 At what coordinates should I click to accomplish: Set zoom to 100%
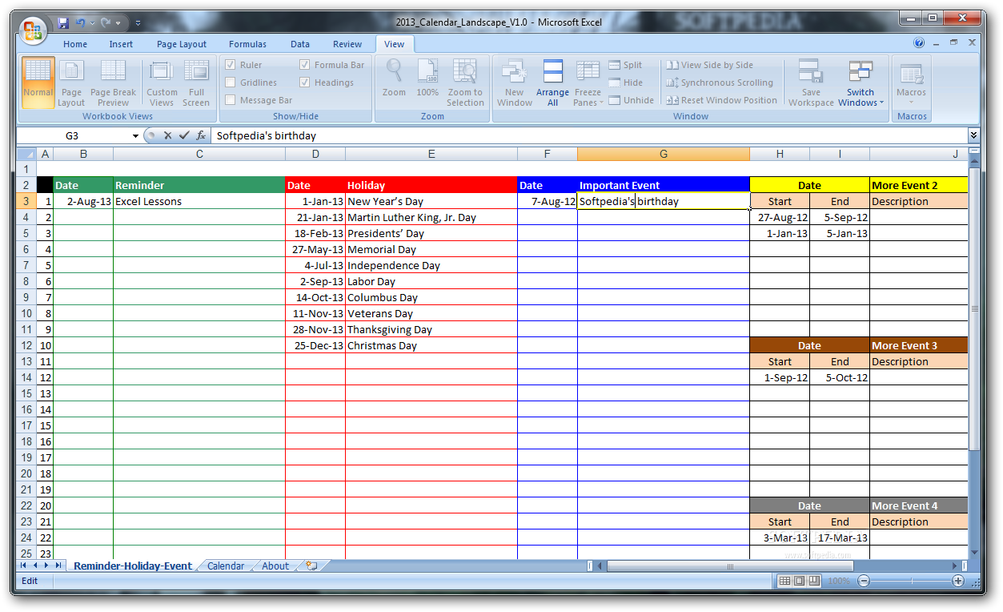(427, 79)
